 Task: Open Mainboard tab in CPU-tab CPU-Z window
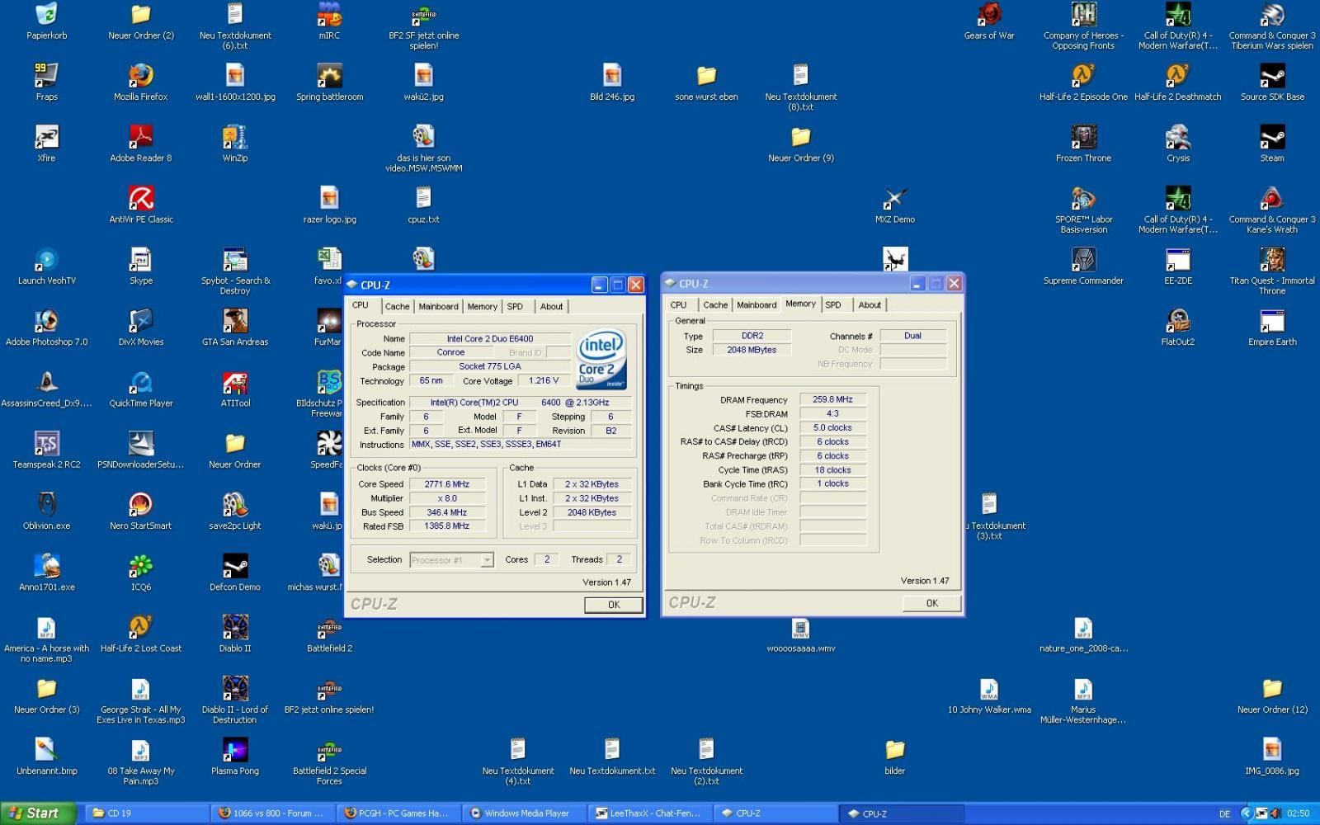click(x=438, y=306)
